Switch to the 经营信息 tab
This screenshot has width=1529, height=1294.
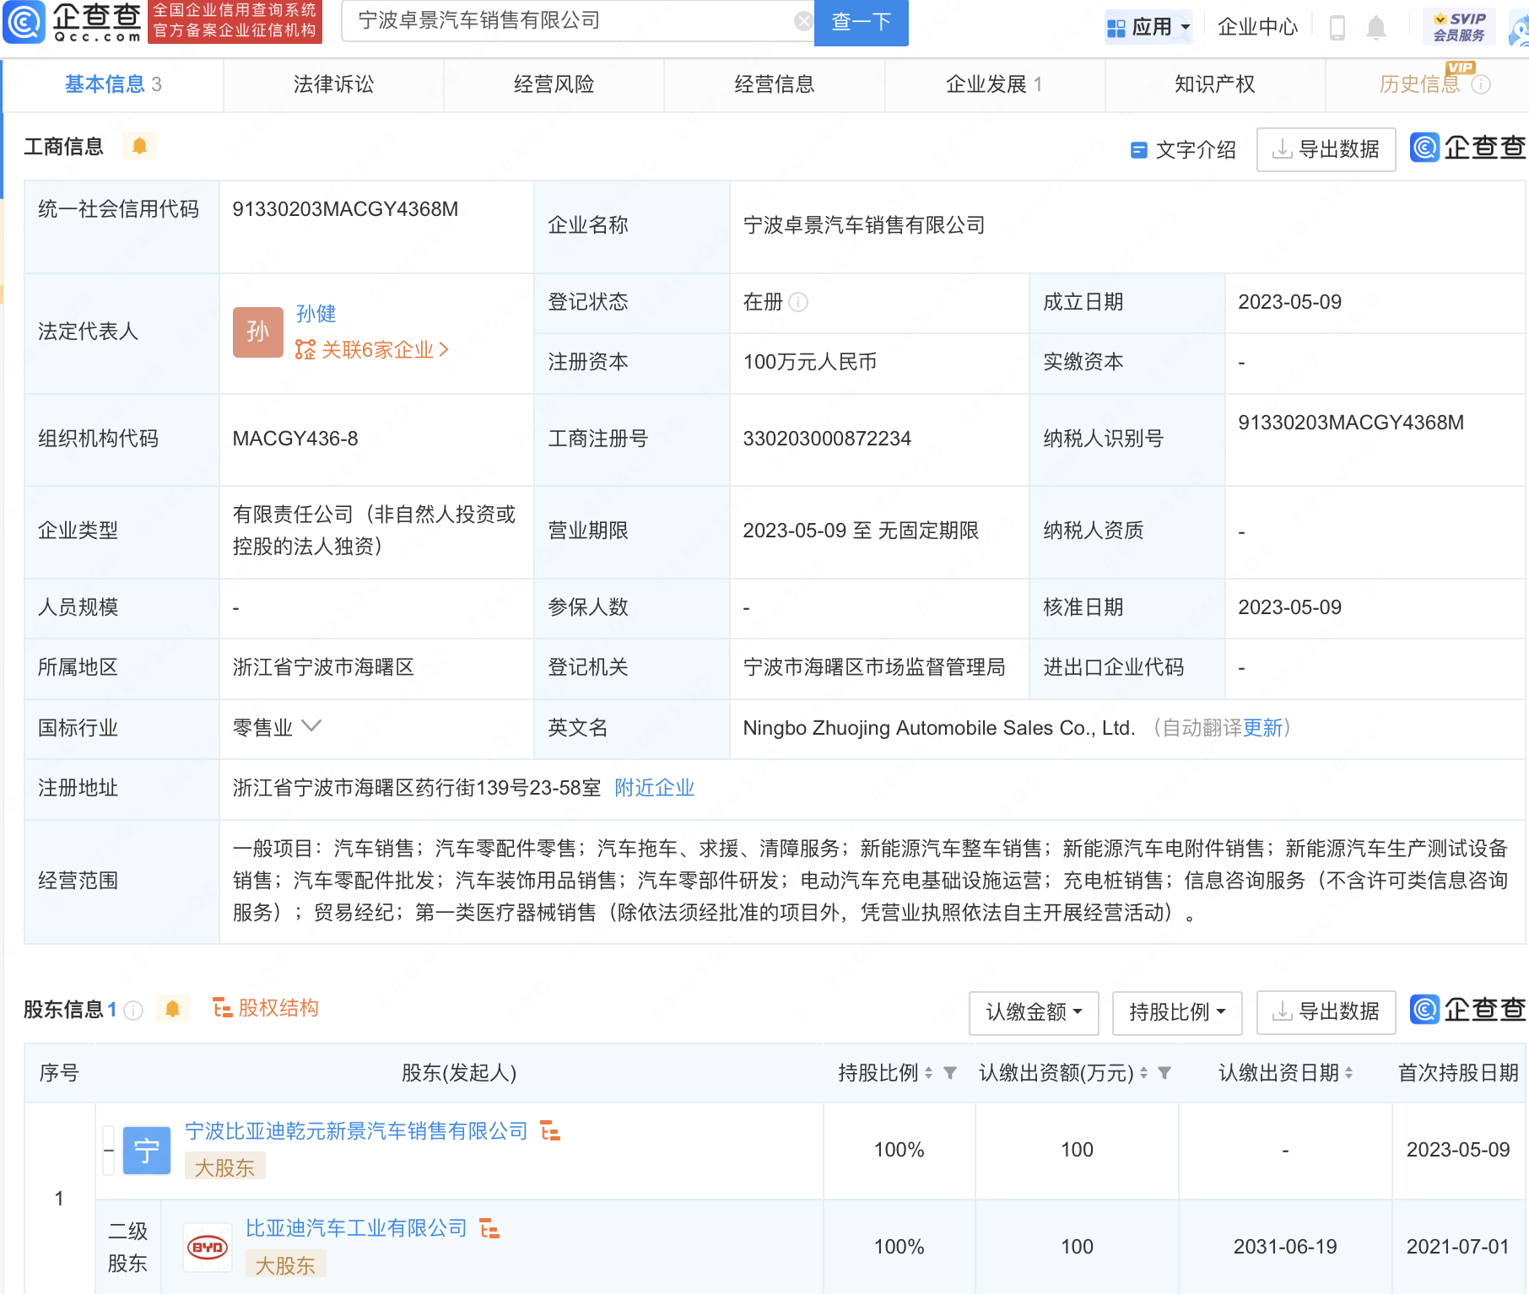(774, 84)
